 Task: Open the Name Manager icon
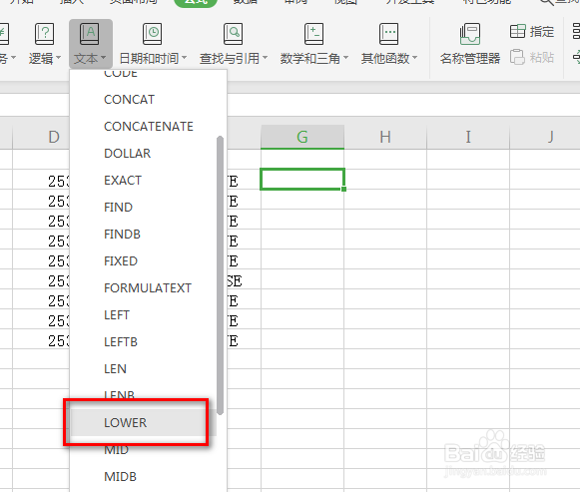(x=470, y=34)
